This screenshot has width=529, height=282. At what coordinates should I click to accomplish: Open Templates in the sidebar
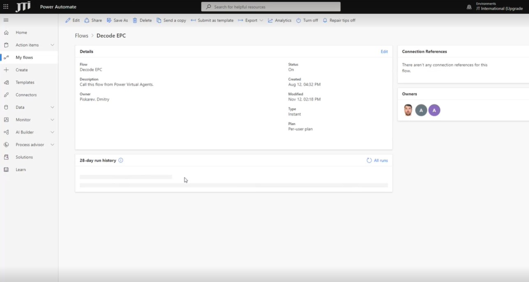point(25,82)
